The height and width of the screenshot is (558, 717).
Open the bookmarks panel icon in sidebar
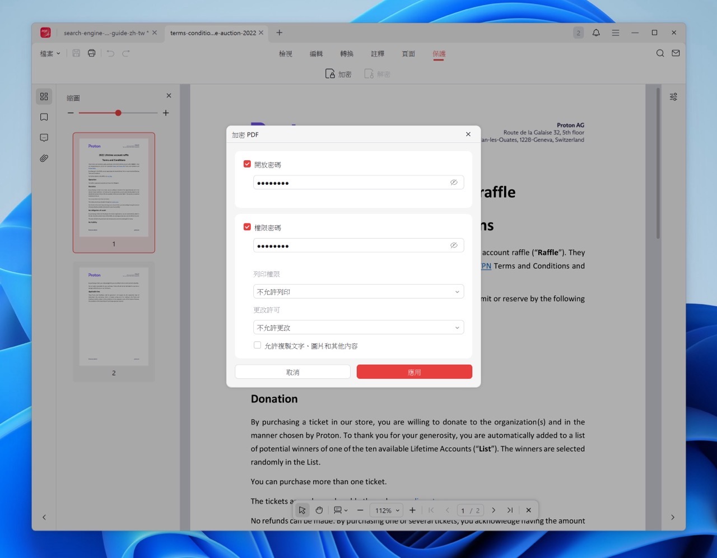[x=44, y=117]
